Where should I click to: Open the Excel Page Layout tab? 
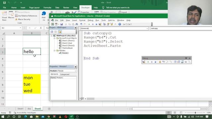coord(34,8)
